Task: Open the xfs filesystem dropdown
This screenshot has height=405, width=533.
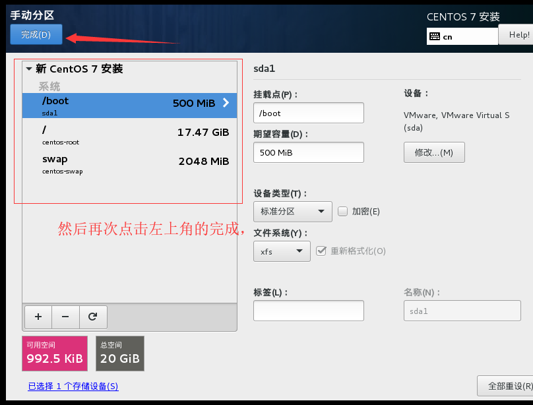Action: click(x=282, y=251)
